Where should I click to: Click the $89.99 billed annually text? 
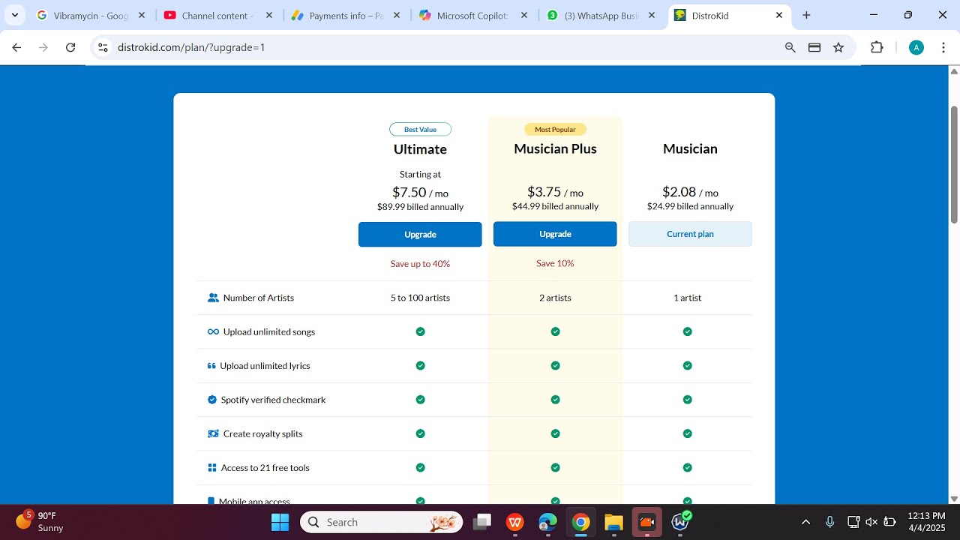click(420, 207)
